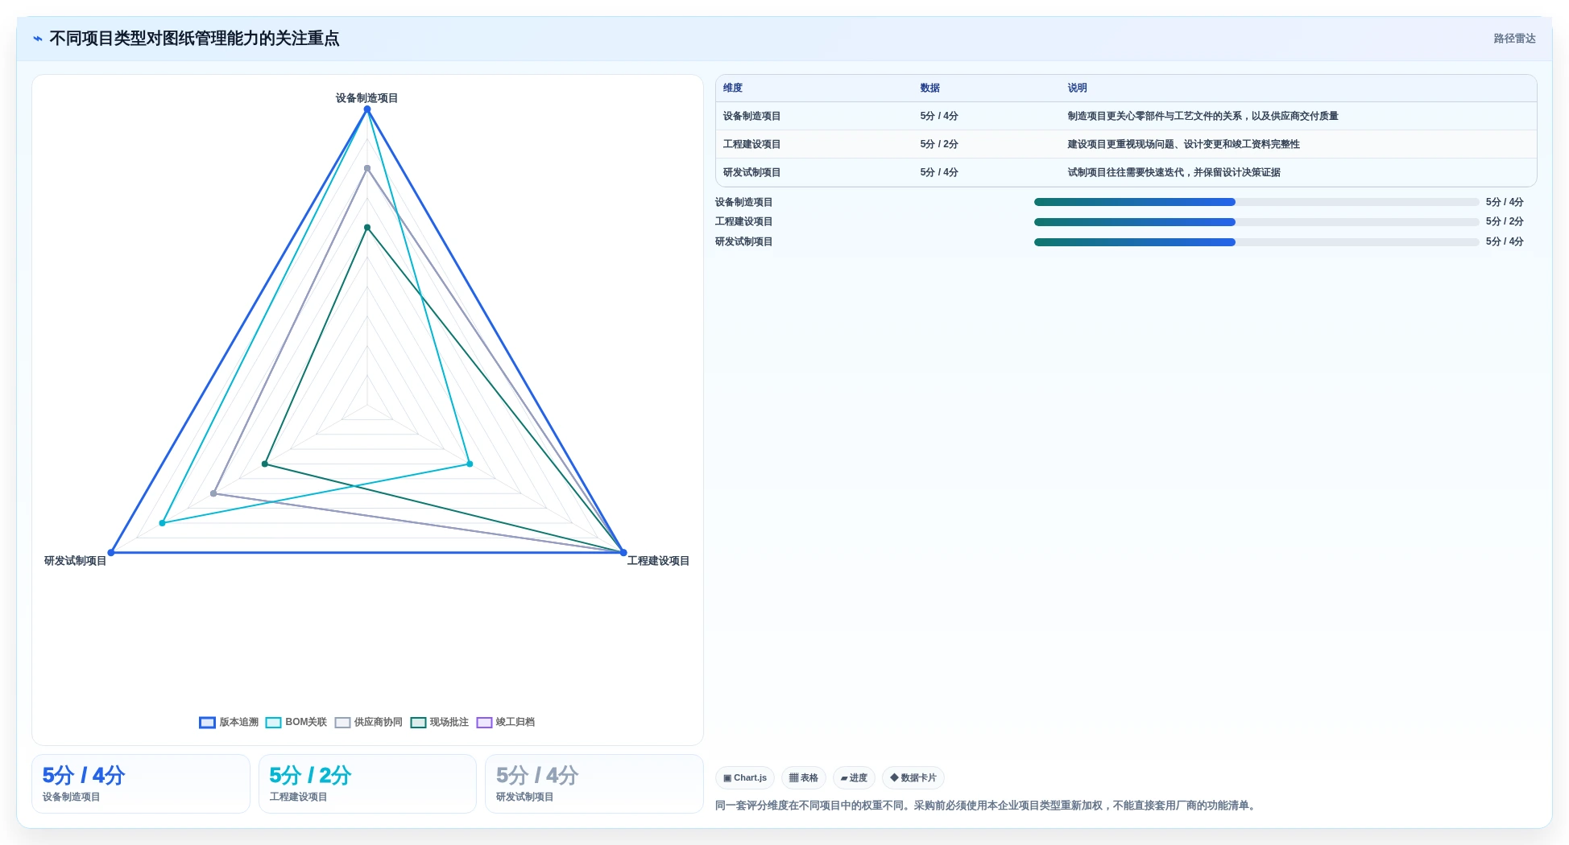This screenshot has height=845, width=1569.
Task: Open the 研发试制项目 5分 / 4分 data card
Action: coord(594,784)
